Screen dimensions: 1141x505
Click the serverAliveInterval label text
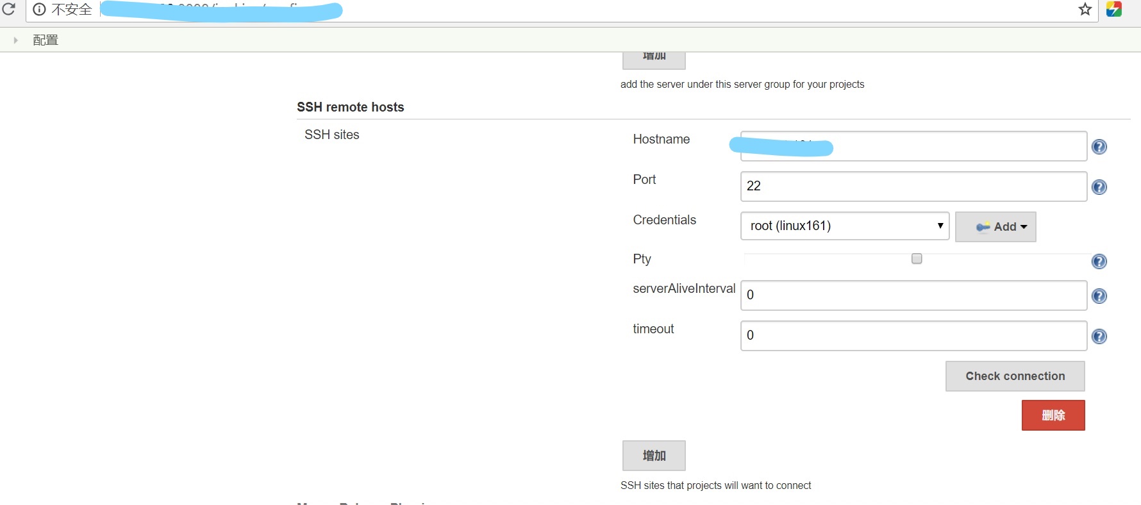click(x=684, y=288)
